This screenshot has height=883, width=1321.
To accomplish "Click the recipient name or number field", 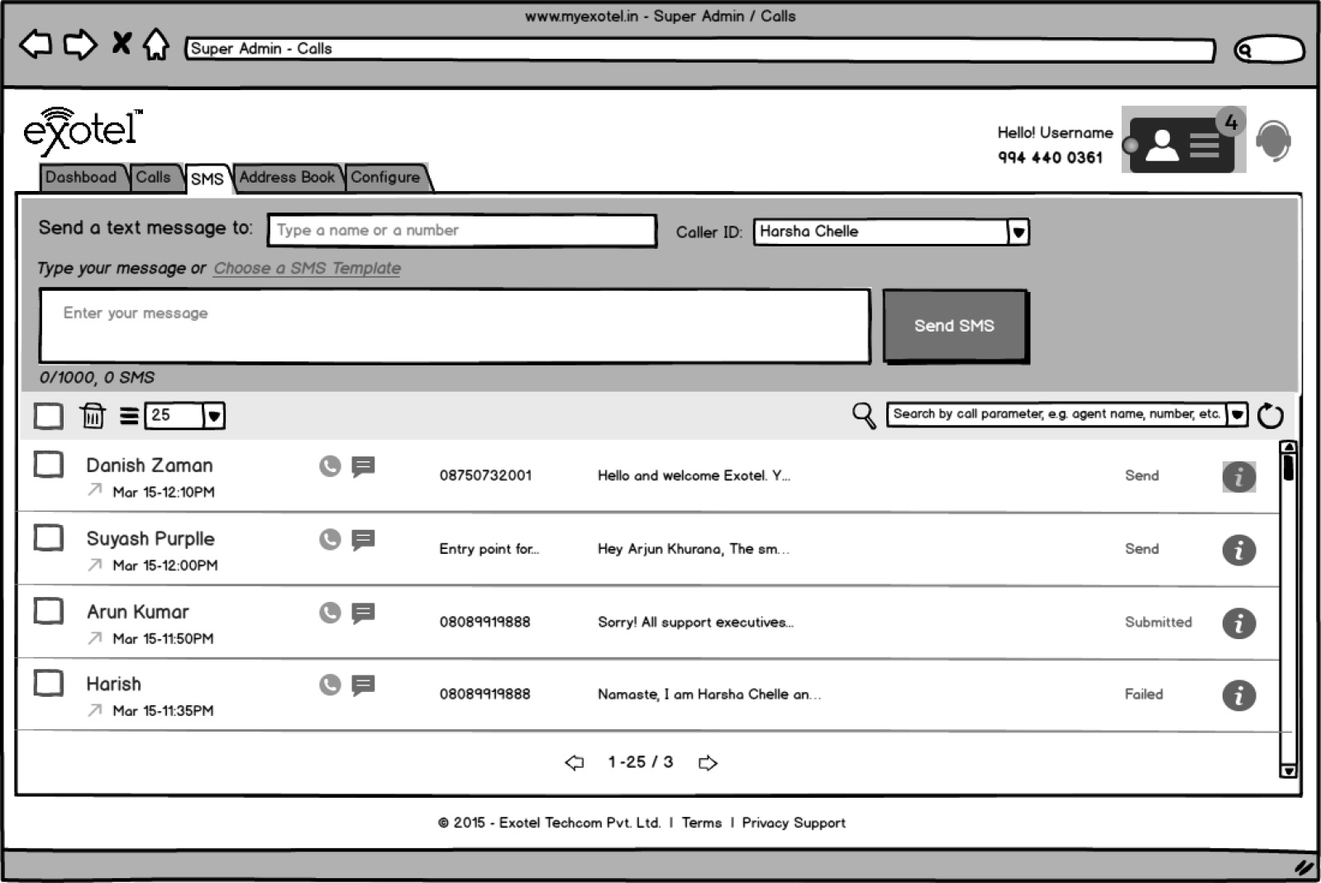I will point(462,231).
